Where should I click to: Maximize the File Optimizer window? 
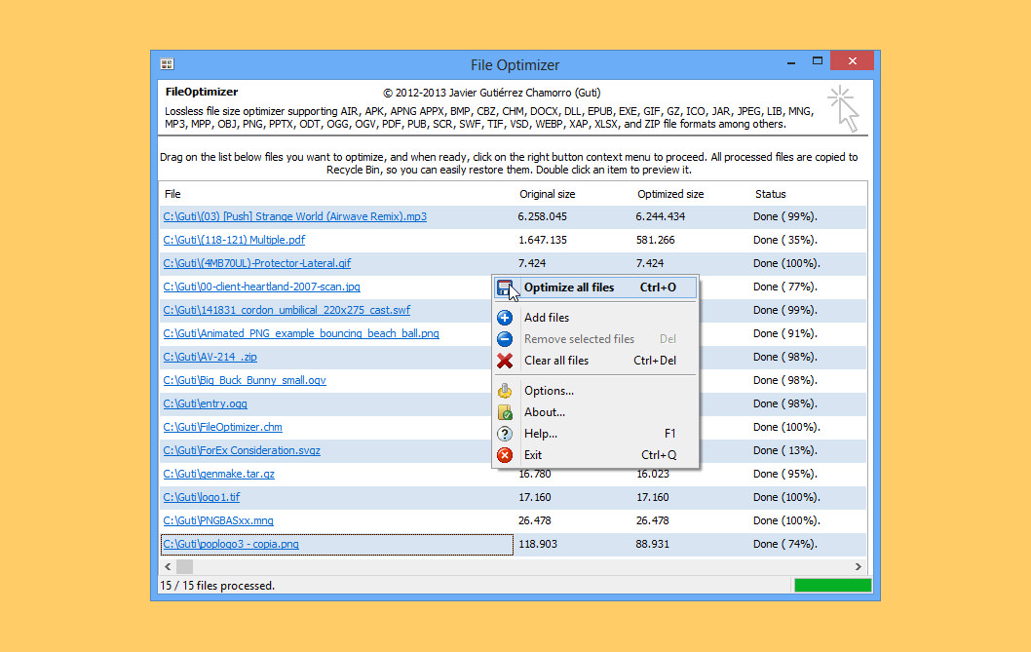pyautogui.click(x=818, y=60)
